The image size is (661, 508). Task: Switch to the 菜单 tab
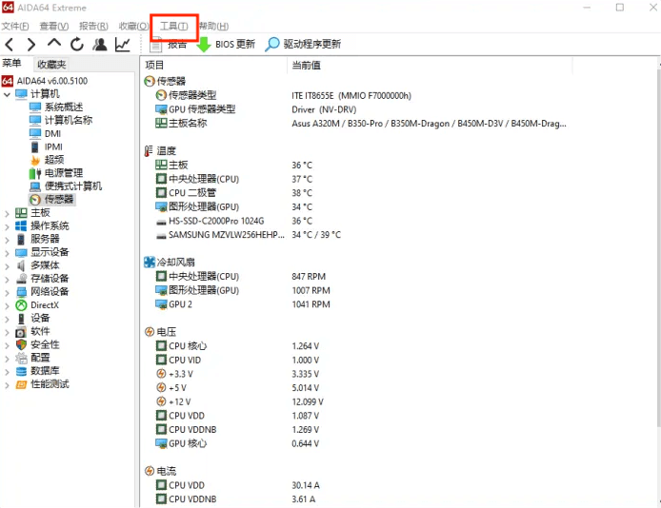11,64
